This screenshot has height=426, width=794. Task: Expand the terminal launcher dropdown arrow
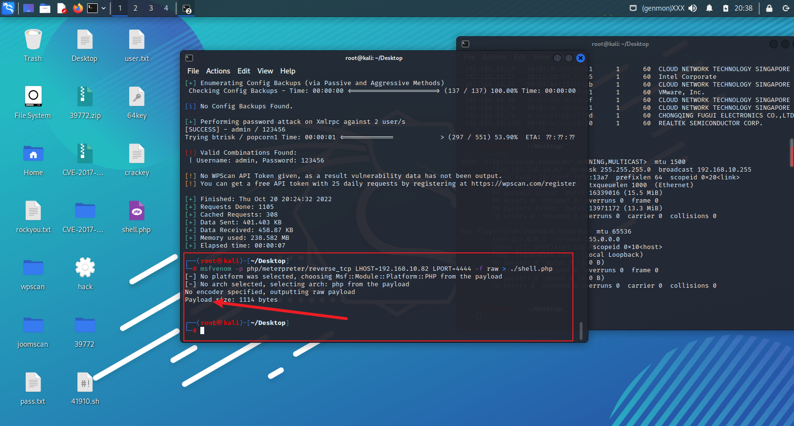point(104,8)
